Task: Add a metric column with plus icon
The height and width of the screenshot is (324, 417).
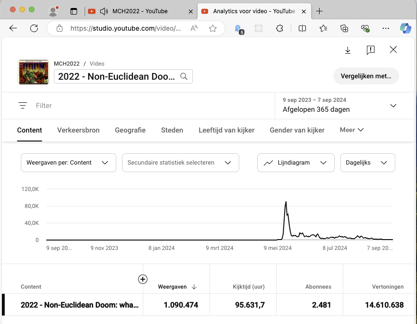Action: point(143,279)
